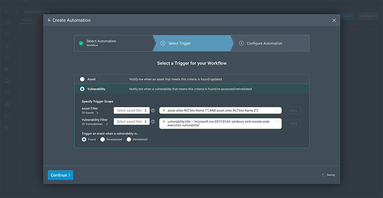Open the Dashboard grid icon in sidebar
This screenshot has height=198, width=383.
tap(7, 23)
